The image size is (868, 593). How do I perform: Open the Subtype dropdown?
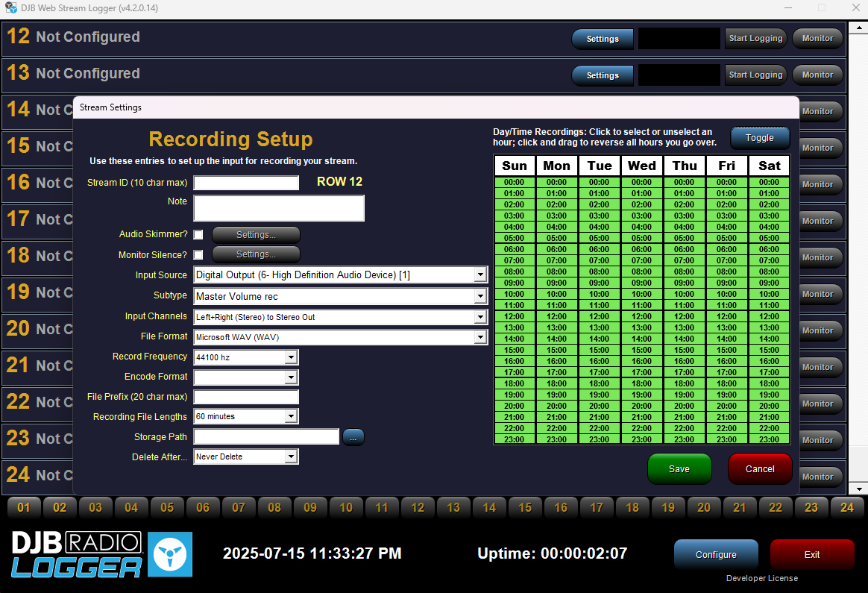pyautogui.click(x=480, y=296)
